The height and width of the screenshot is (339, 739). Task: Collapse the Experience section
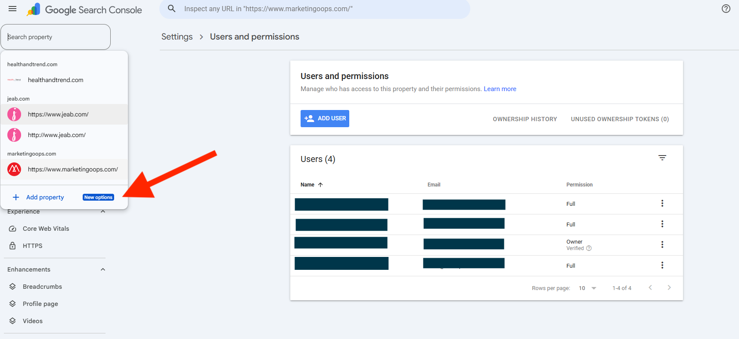point(103,211)
